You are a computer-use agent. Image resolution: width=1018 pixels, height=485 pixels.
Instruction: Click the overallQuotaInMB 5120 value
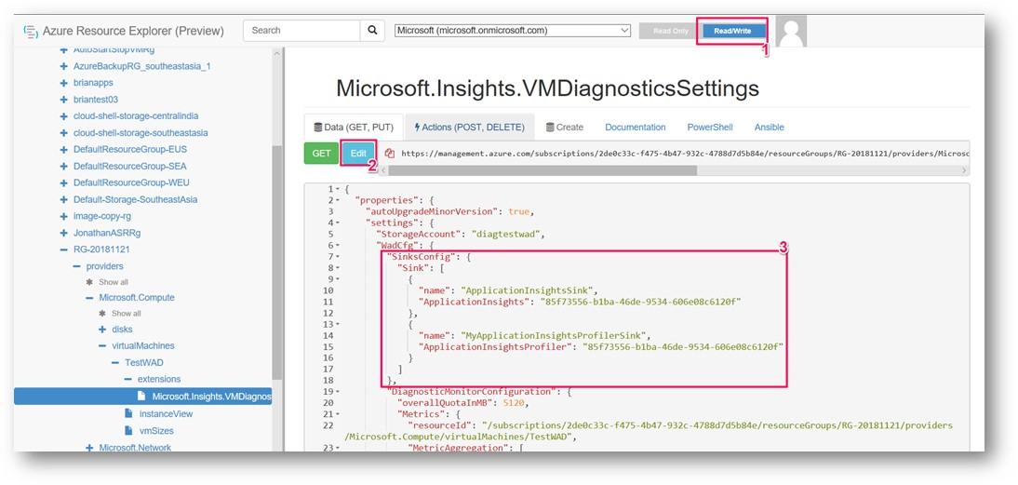(x=512, y=402)
